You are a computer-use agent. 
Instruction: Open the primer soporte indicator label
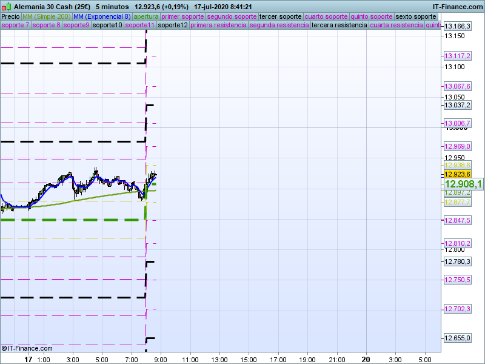point(183,16)
